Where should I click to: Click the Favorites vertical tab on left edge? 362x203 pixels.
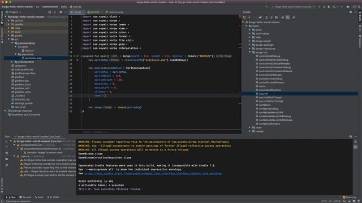tap(2, 186)
